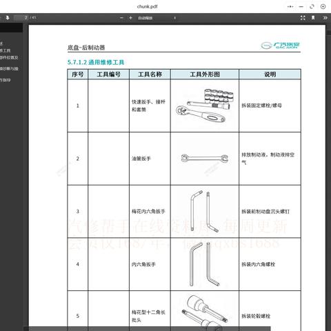Edit the page number field
Image resolution: width=331 pixels, height=331 pixels.
tap(21, 18)
